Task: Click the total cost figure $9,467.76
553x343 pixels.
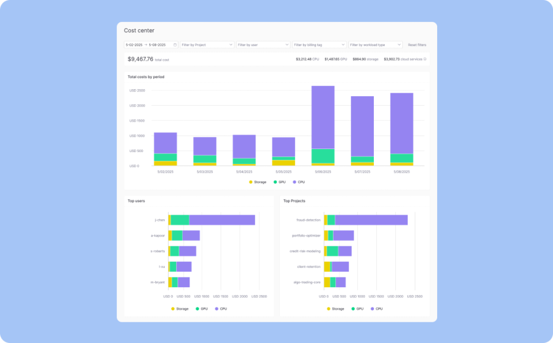Action: 142,59
